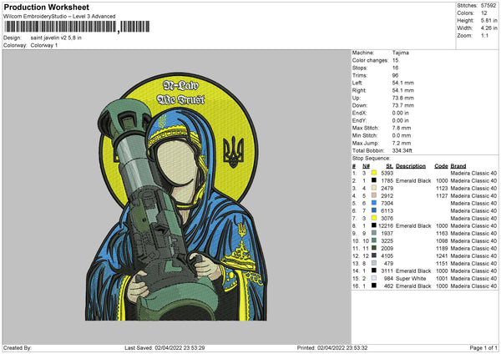Click the Height value 5.81 in

click(x=488, y=20)
